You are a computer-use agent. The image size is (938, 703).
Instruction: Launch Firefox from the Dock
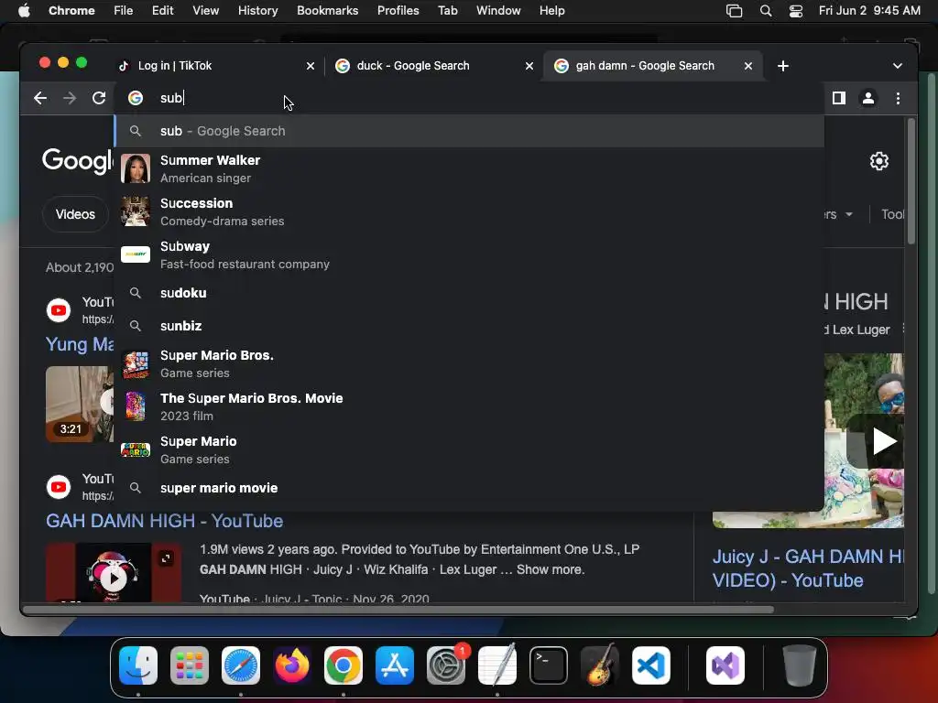(x=292, y=665)
